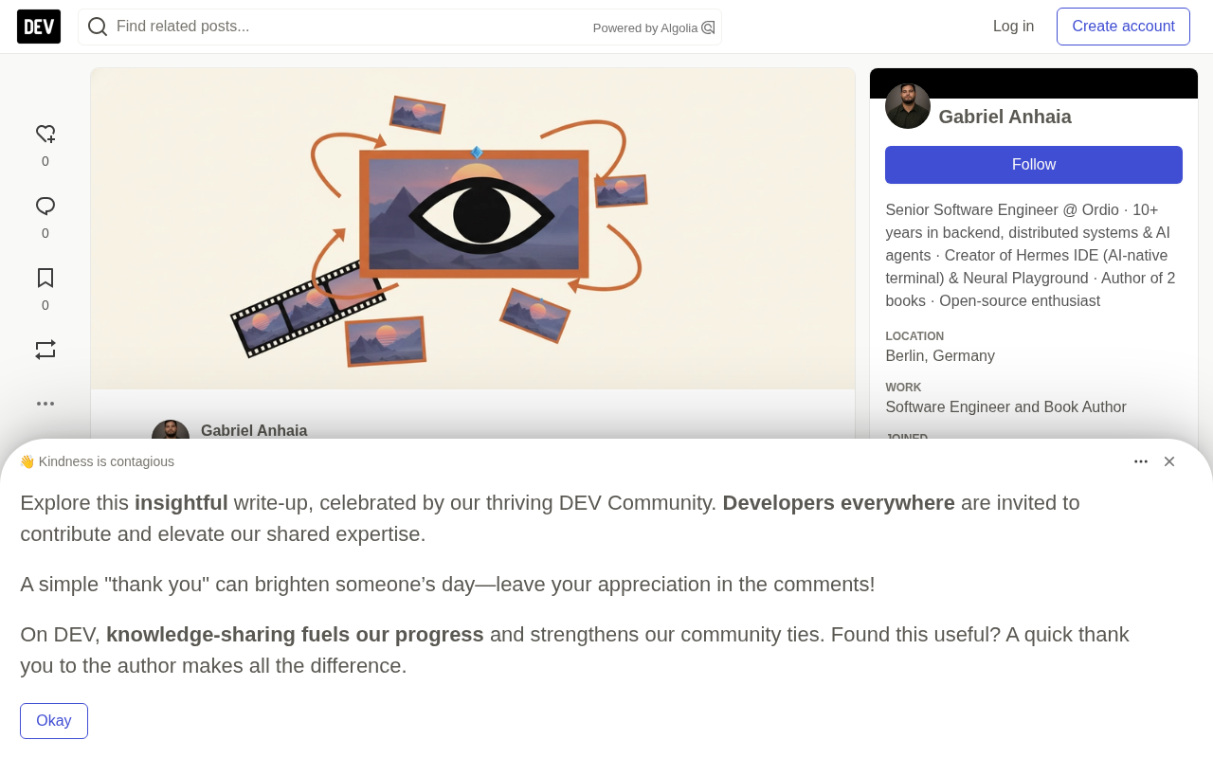Viewport: 1213px width, 758px height.
Task: Boost the post with the repost icon
Action: (x=45, y=350)
